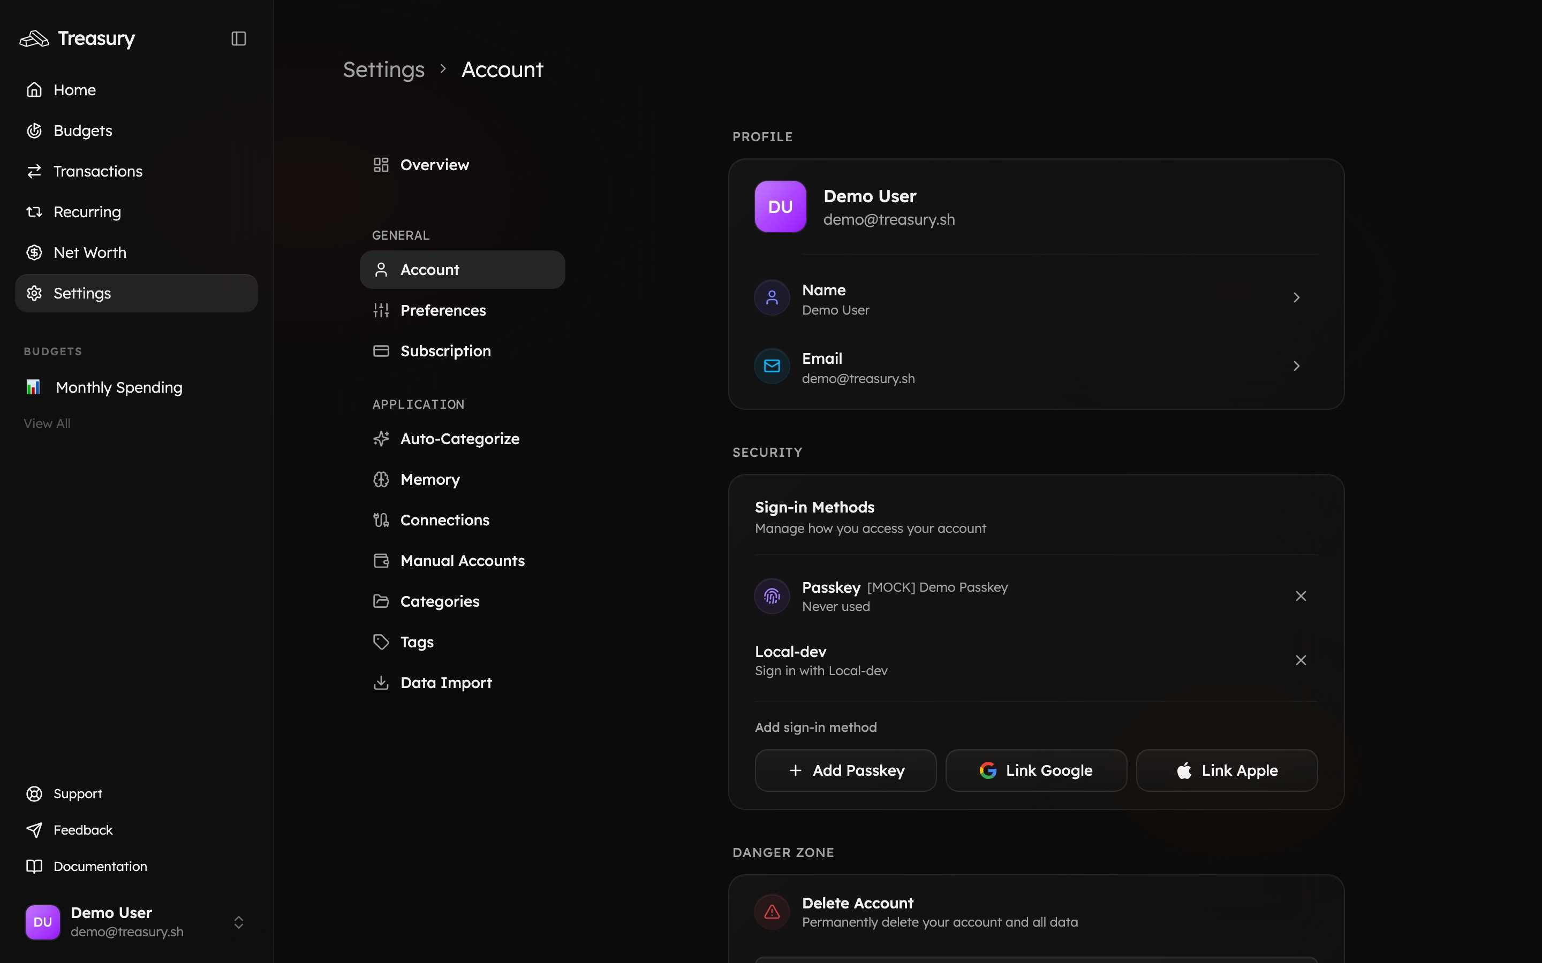Click the "[MOCK] Demo Passkey" label
Image resolution: width=1542 pixels, height=963 pixels.
[x=938, y=587]
